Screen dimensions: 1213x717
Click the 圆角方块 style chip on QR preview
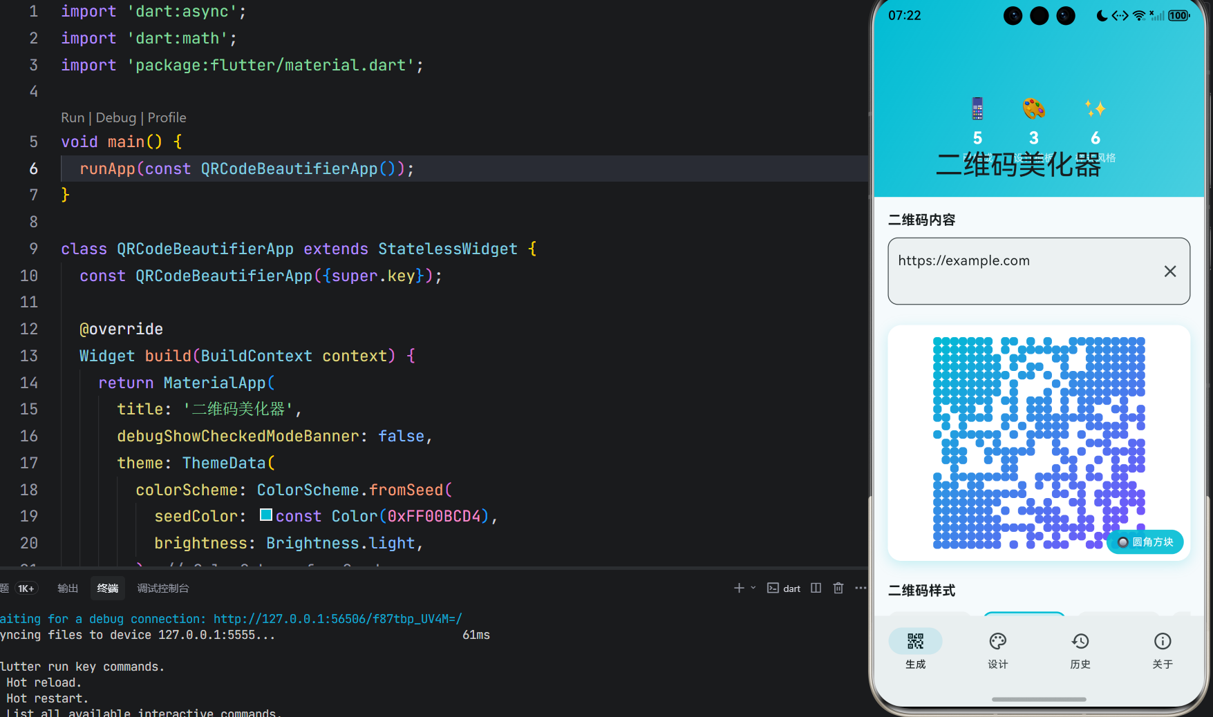1145,542
